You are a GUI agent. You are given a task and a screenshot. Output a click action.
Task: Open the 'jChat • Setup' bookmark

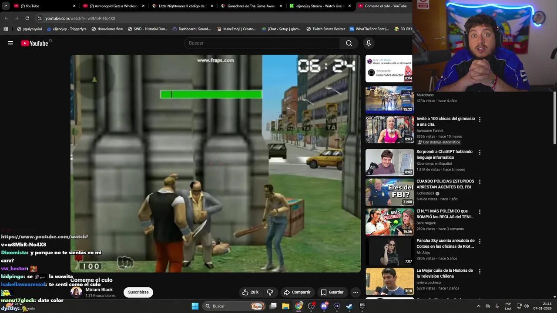coord(282,29)
